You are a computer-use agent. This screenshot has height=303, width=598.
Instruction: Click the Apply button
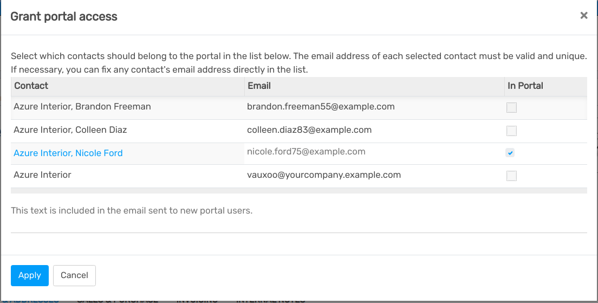[30, 275]
